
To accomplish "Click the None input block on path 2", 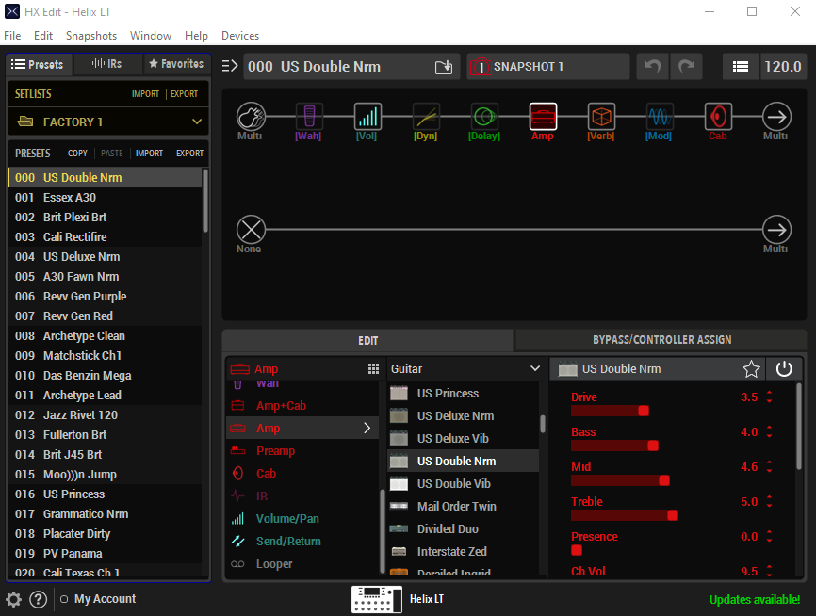I will click(x=251, y=230).
